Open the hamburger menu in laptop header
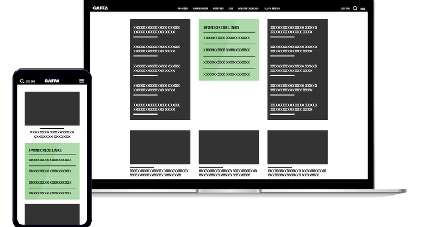Image resolution: width=432 pixels, height=227 pixels. pyautogui.click(x=362, y=8)
